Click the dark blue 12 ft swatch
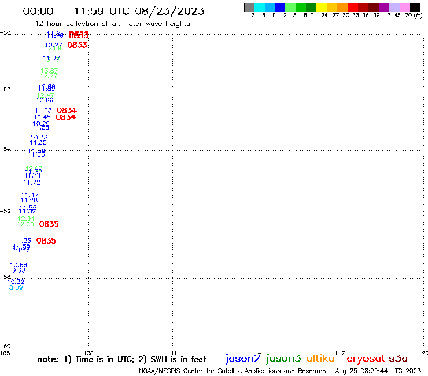This screenshot has width=428, height=376. [x=280, y=7]
